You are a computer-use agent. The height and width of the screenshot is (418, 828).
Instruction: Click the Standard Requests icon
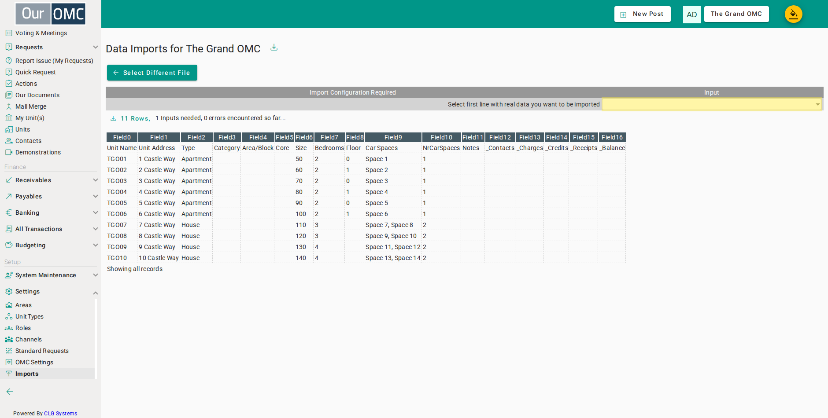tap(9, 351)
